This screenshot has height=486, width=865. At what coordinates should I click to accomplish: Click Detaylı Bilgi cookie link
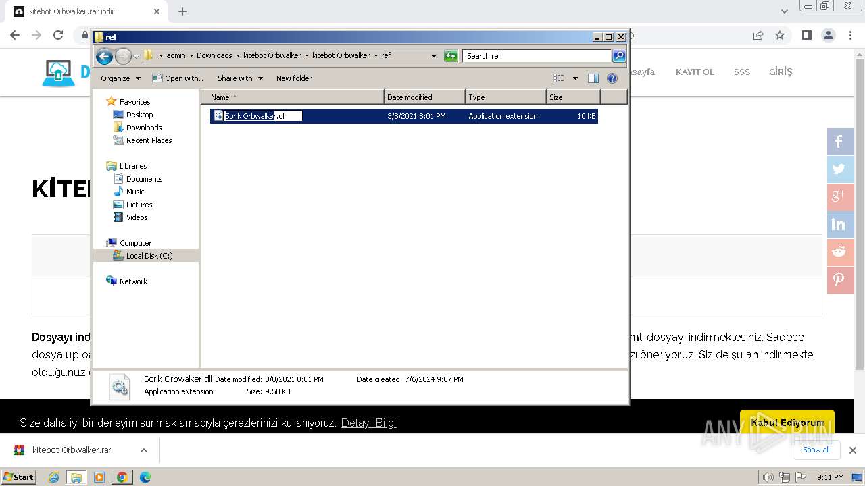[368, 423]
